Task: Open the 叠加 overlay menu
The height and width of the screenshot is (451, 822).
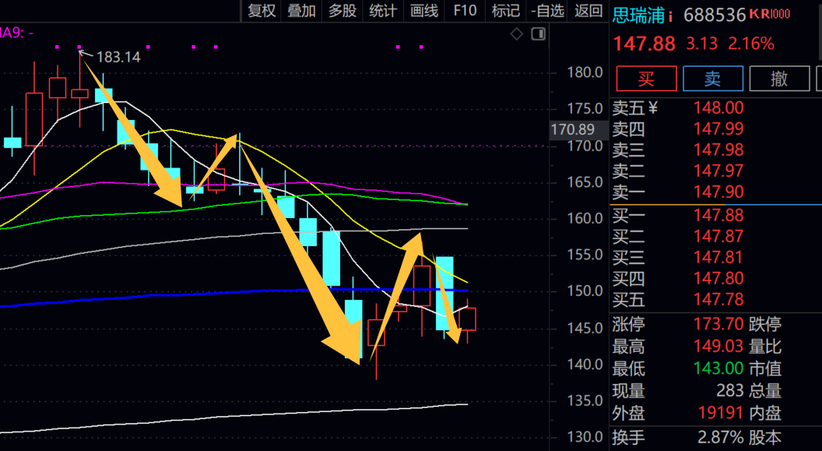Action: click(302, 11)
